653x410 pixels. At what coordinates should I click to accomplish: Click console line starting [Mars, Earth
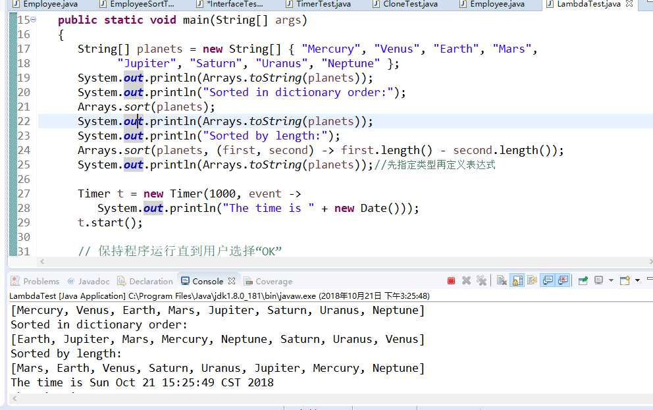click(217, 369)
